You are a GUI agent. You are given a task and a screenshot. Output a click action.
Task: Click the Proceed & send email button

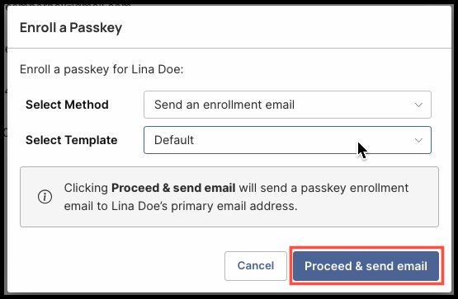366,266
